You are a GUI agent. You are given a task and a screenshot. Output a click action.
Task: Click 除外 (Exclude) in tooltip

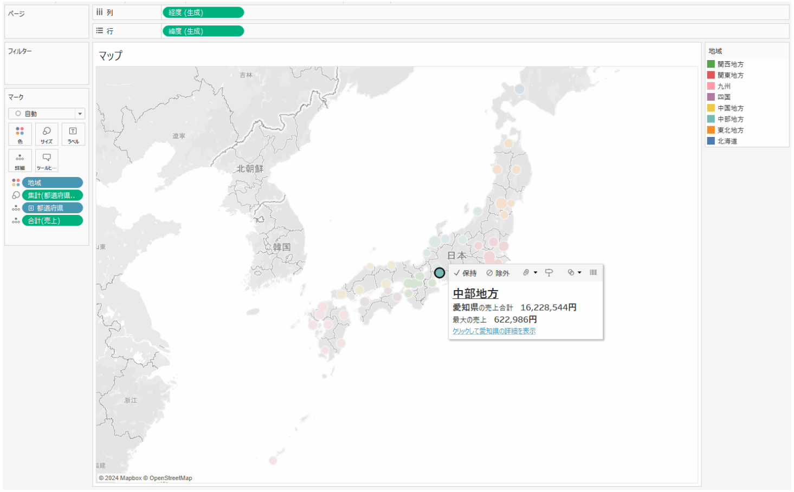tap(498, 273)
